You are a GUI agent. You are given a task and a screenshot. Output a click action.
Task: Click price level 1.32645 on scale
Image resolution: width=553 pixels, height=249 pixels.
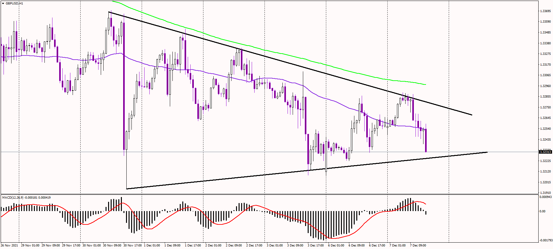point(545,118)
